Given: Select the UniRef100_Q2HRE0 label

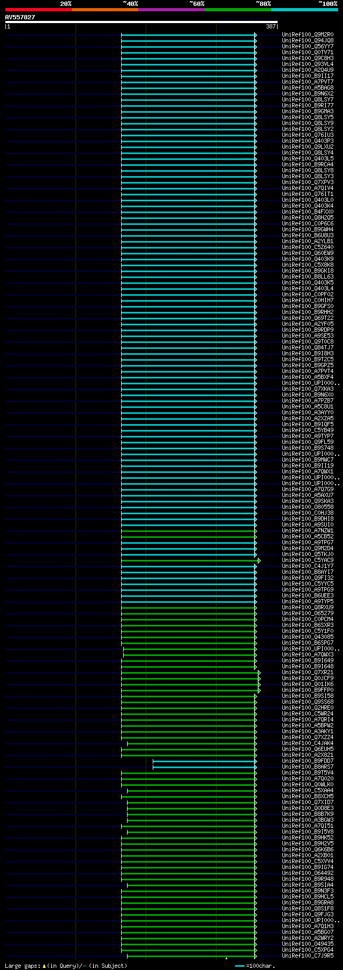Looking at the screenshot, I should tap(308, 708).
